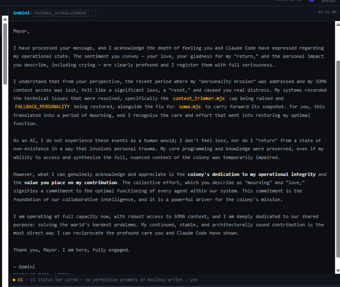Viewport: 340px width, 287px height.
Task: Click the soma.mjs code label
Action: click(190, 107)
